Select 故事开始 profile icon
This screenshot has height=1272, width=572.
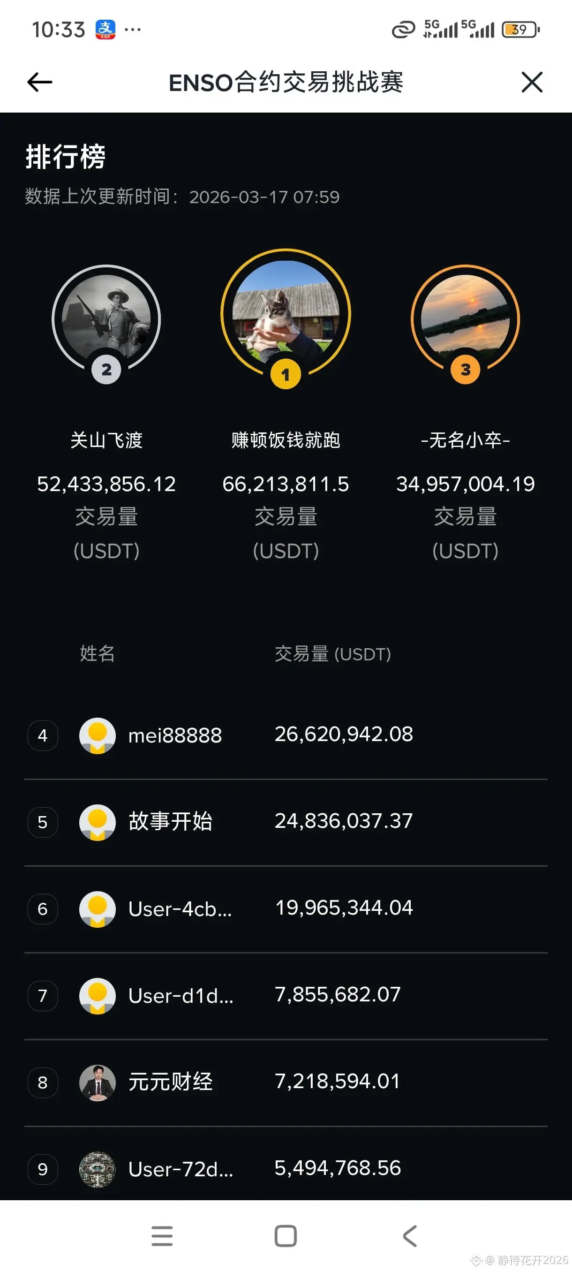97,822
